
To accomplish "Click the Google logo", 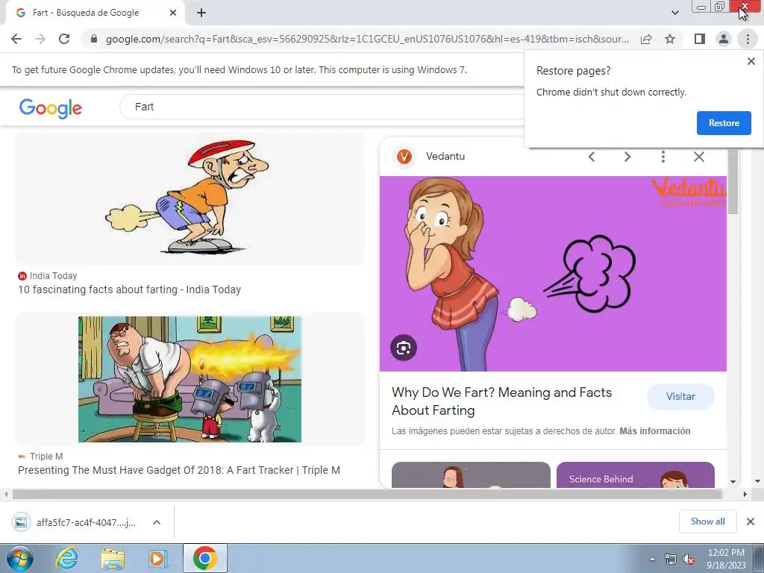I will coord(51,108).
